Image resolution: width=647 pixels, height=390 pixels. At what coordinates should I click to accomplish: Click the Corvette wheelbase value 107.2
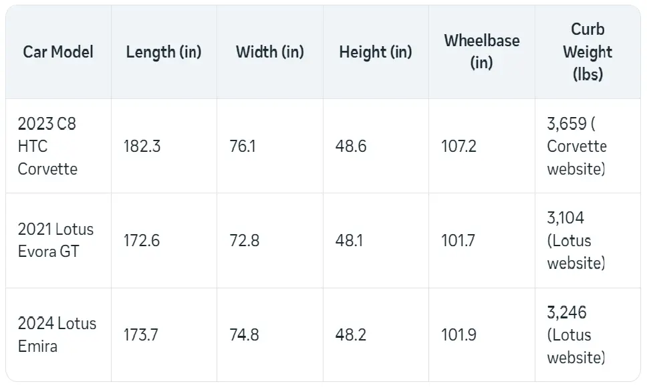point(459,146)
